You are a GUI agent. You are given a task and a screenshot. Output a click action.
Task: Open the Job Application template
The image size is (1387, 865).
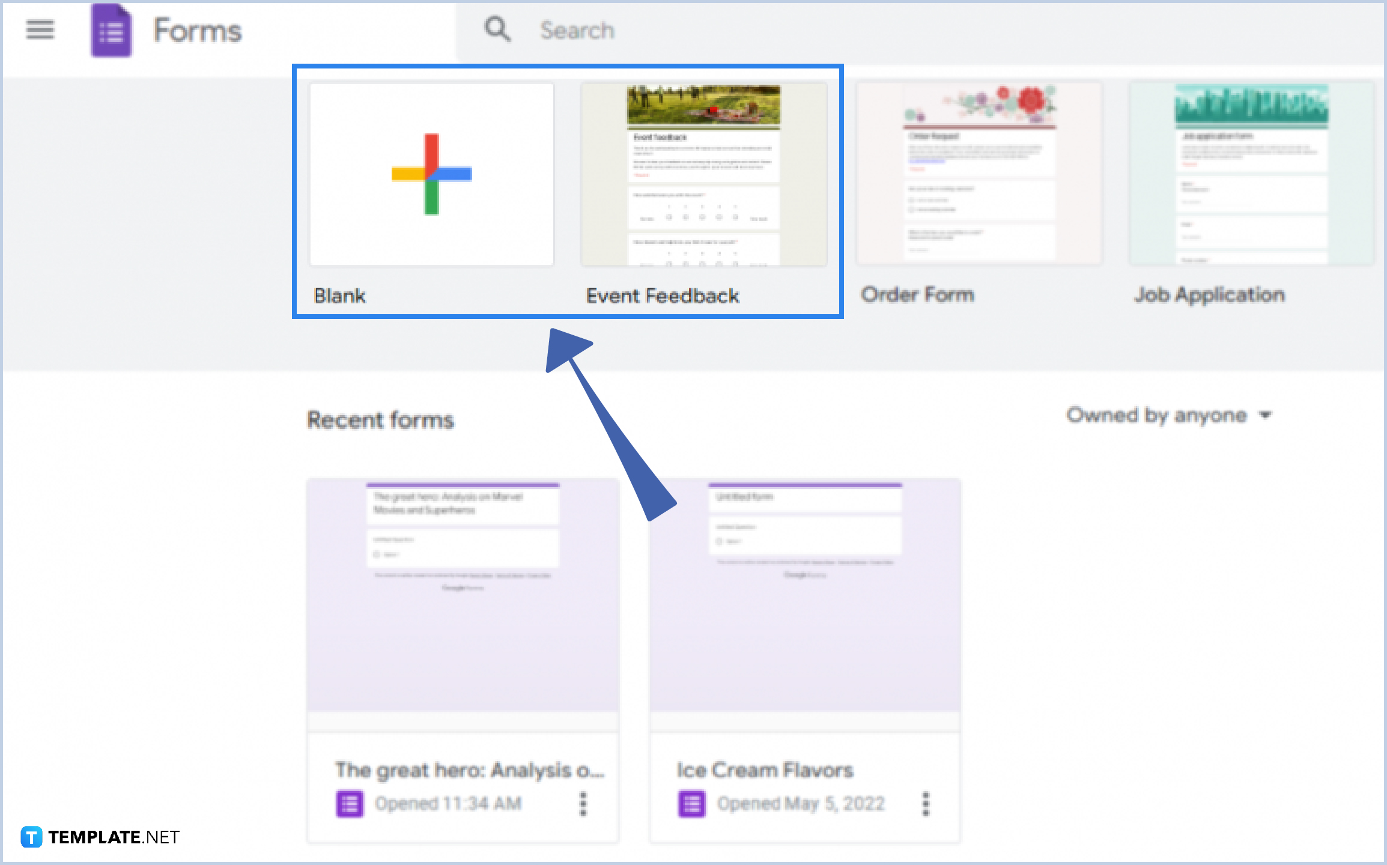point(1251,174)
